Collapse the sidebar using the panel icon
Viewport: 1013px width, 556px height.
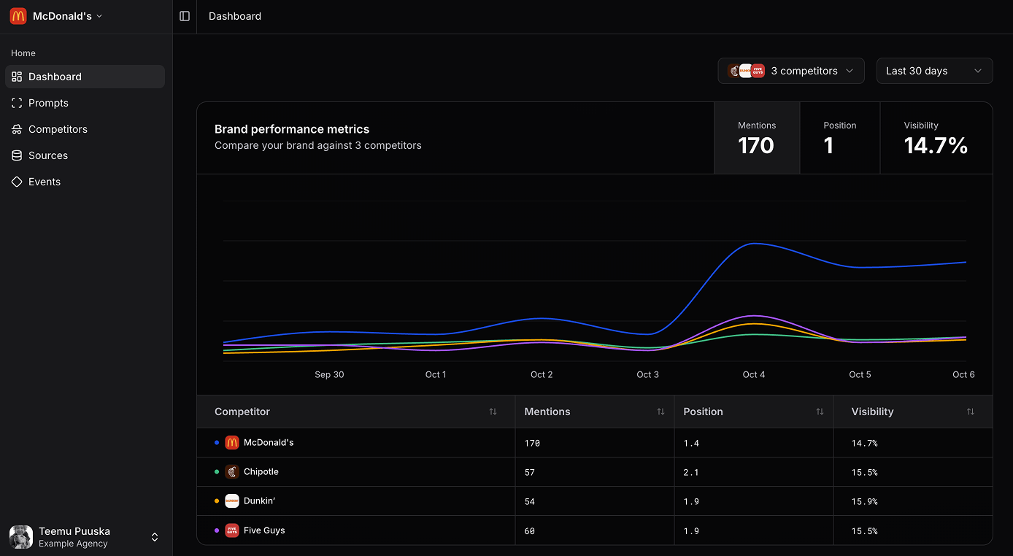click(x=184, y=16)
